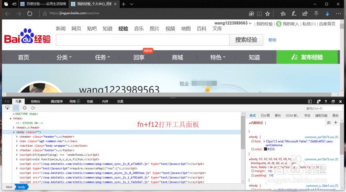Click the blue download arrow icon

(327, 14)
